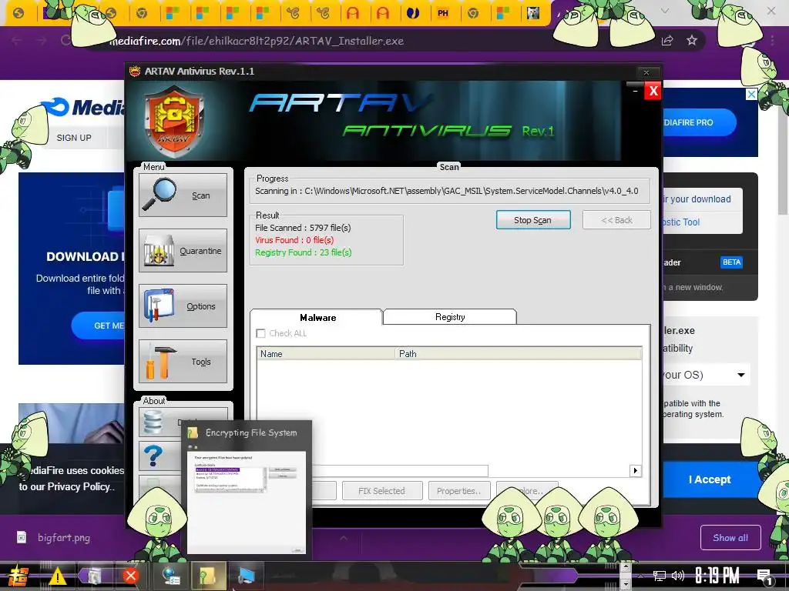Click the Stop Scan button

pos(533,220)
